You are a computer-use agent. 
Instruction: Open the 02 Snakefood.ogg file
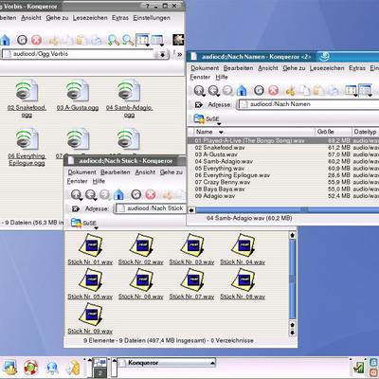pyautogui.click(x=27, y=99)
